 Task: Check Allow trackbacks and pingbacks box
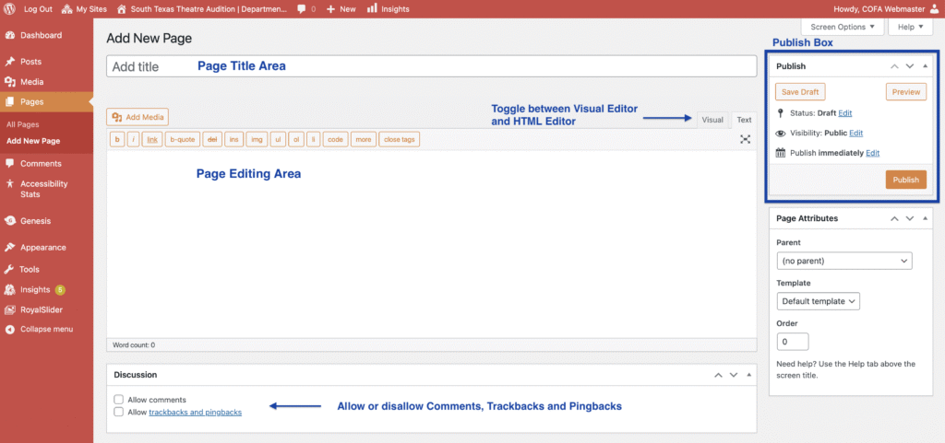[118, 413]
